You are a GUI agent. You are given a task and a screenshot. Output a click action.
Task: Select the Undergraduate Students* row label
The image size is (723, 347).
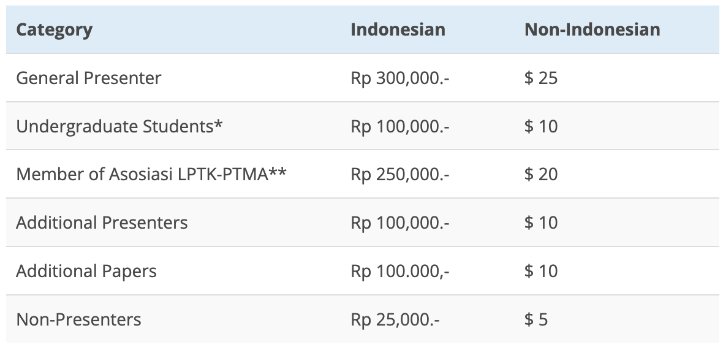(x=119, y=126)
